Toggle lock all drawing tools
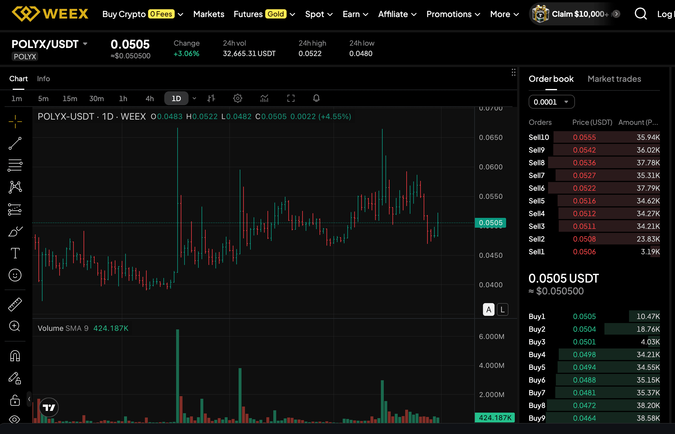Viewport: 675px width, 434px height. click(x=15, y=400)
